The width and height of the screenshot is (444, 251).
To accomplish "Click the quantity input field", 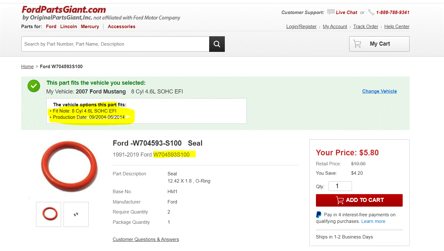I will coord(340,186).
